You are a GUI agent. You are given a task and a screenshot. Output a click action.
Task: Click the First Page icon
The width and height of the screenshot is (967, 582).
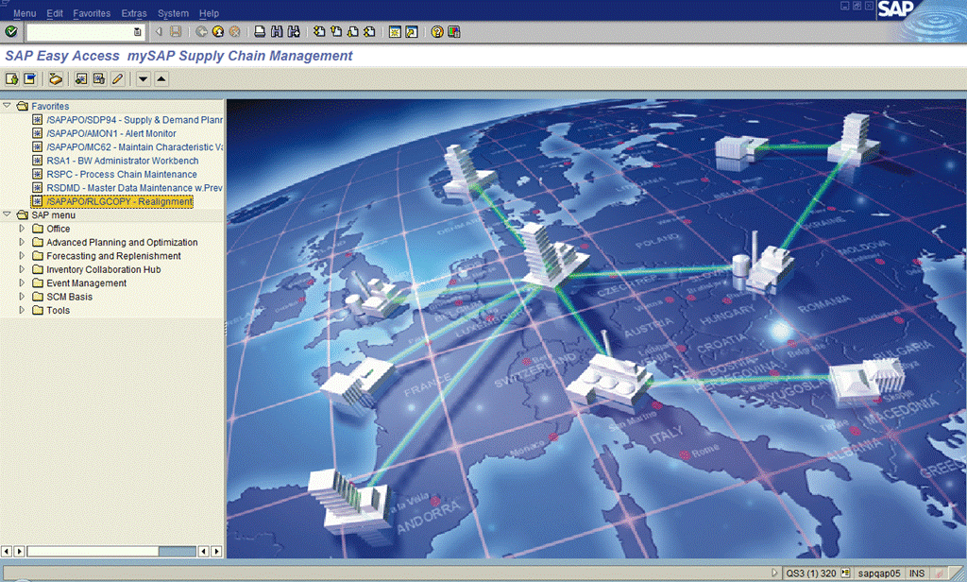[x=319, y=31]
